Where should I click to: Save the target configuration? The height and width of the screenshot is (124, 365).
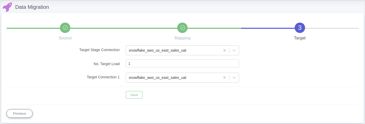134,95
